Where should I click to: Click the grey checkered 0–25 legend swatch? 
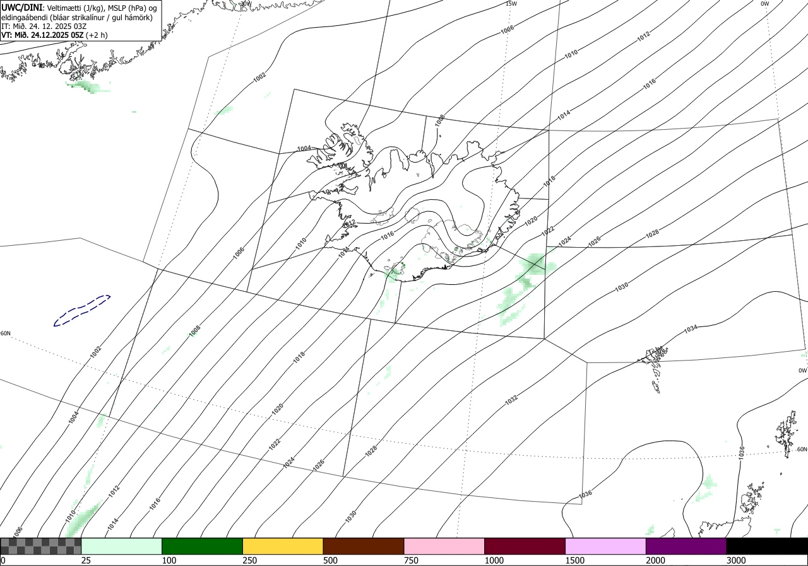[x=40, y=546]
